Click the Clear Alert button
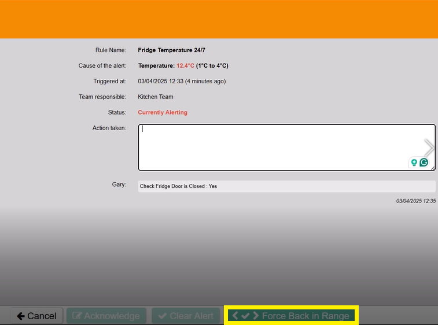The width and height of the screenshot is (438, 325). 186,316
